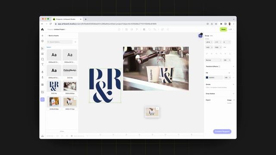The image size is (276, 155).
Task: Click the height field
Action: (218, 47)
